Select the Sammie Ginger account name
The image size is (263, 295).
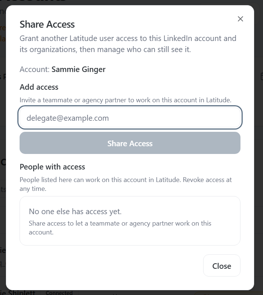(x=78, y=69)
